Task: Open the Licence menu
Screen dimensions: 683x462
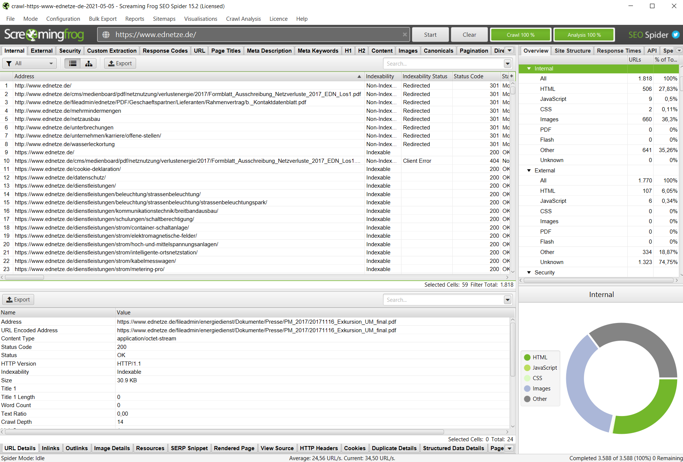Action: (278, 19)
